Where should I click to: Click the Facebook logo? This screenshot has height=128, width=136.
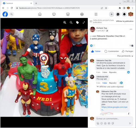[x=5, y=14]
